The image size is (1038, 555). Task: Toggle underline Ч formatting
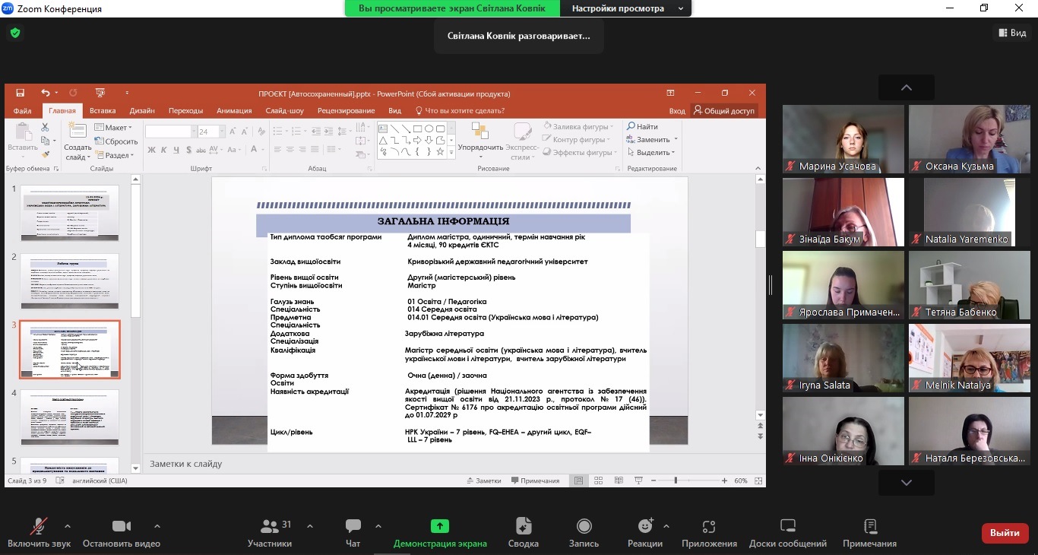pos(175,150)
